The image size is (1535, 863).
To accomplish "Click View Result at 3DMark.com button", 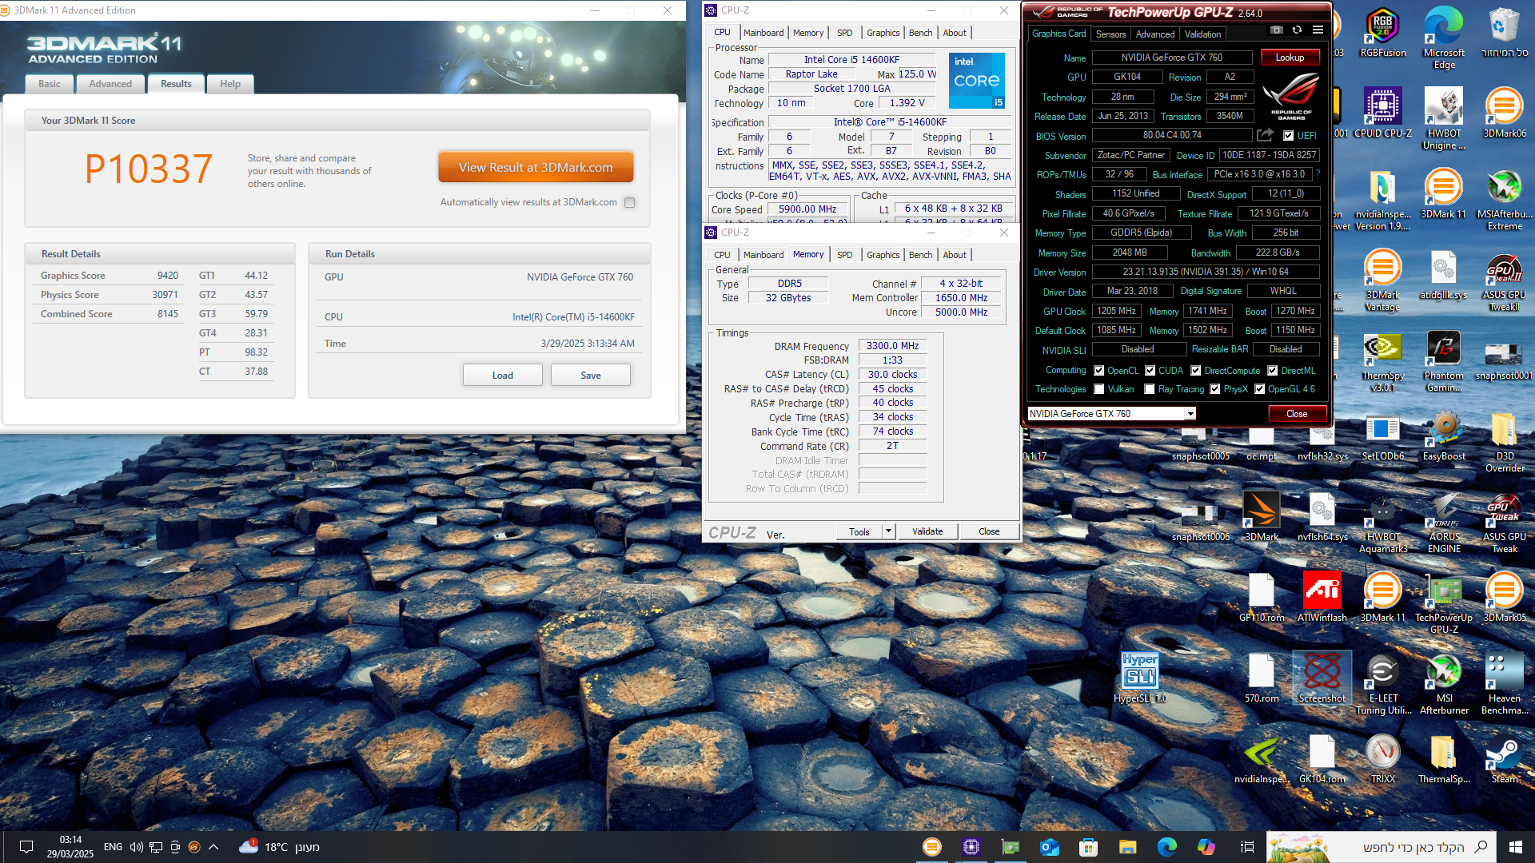I will [536, 168].
